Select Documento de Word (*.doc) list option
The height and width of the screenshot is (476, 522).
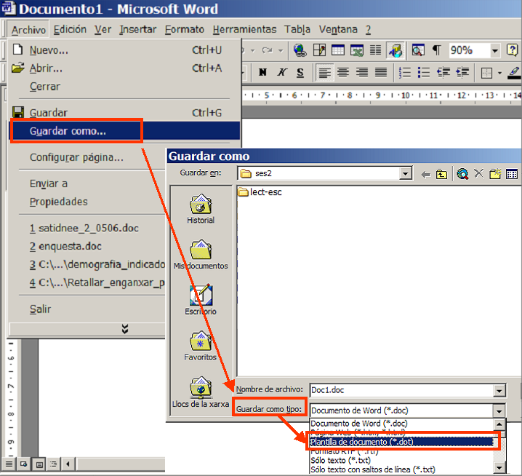(401, 424)
